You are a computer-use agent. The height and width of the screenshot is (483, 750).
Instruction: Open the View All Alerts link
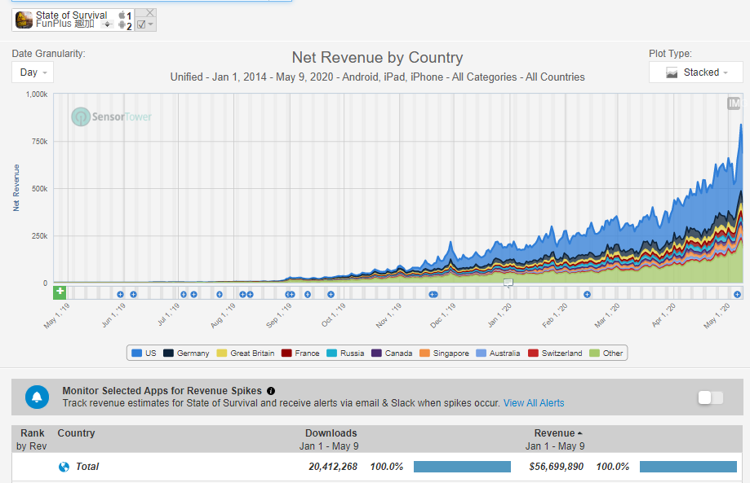533,403
